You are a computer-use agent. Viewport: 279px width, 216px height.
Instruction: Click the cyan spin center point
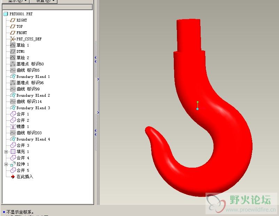click(197, 109)
